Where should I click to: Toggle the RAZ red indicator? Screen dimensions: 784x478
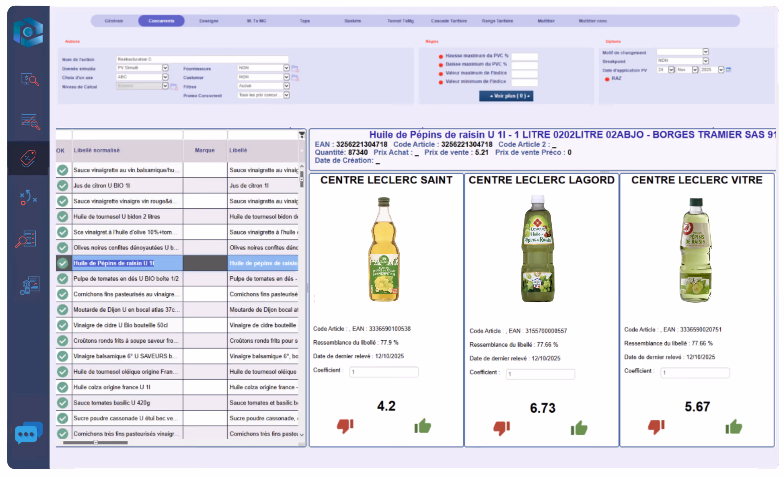click(x=607, y=79)
